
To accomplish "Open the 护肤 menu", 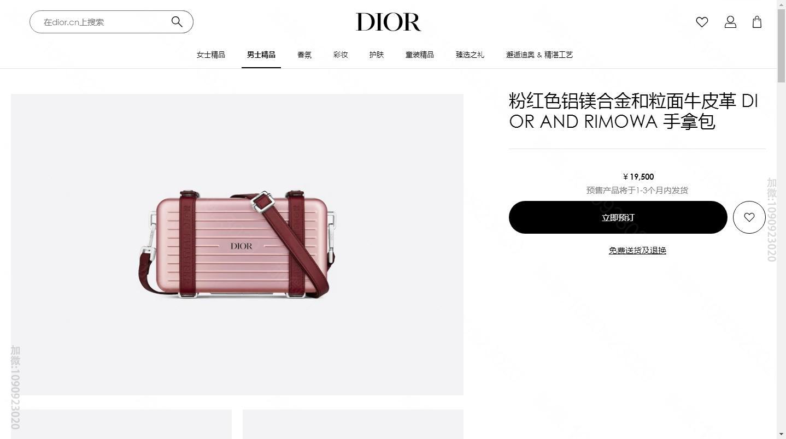I will (x=377, y=55).
